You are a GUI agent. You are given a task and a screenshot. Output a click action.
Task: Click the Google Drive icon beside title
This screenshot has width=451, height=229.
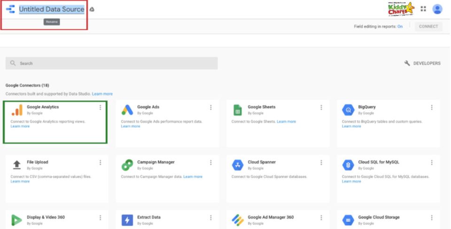[92, 9]
